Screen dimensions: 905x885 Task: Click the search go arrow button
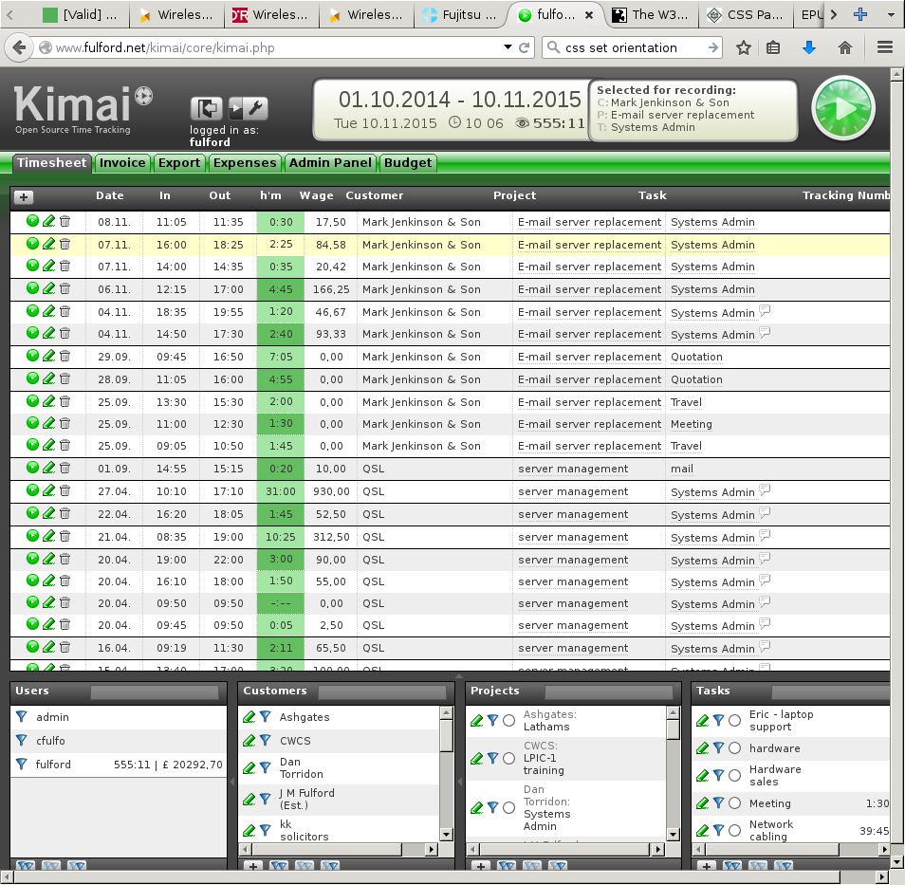713,47
